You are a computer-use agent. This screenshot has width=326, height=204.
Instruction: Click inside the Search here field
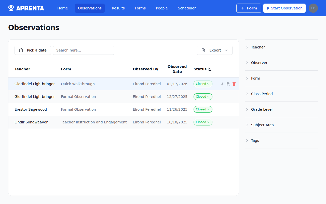click(83, 50)
